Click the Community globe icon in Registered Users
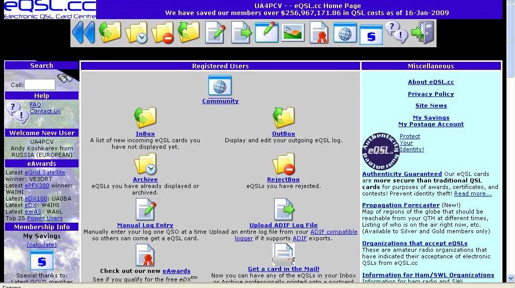Image resolution: width=515 pixels, height=288 pixels. (220, 85)
